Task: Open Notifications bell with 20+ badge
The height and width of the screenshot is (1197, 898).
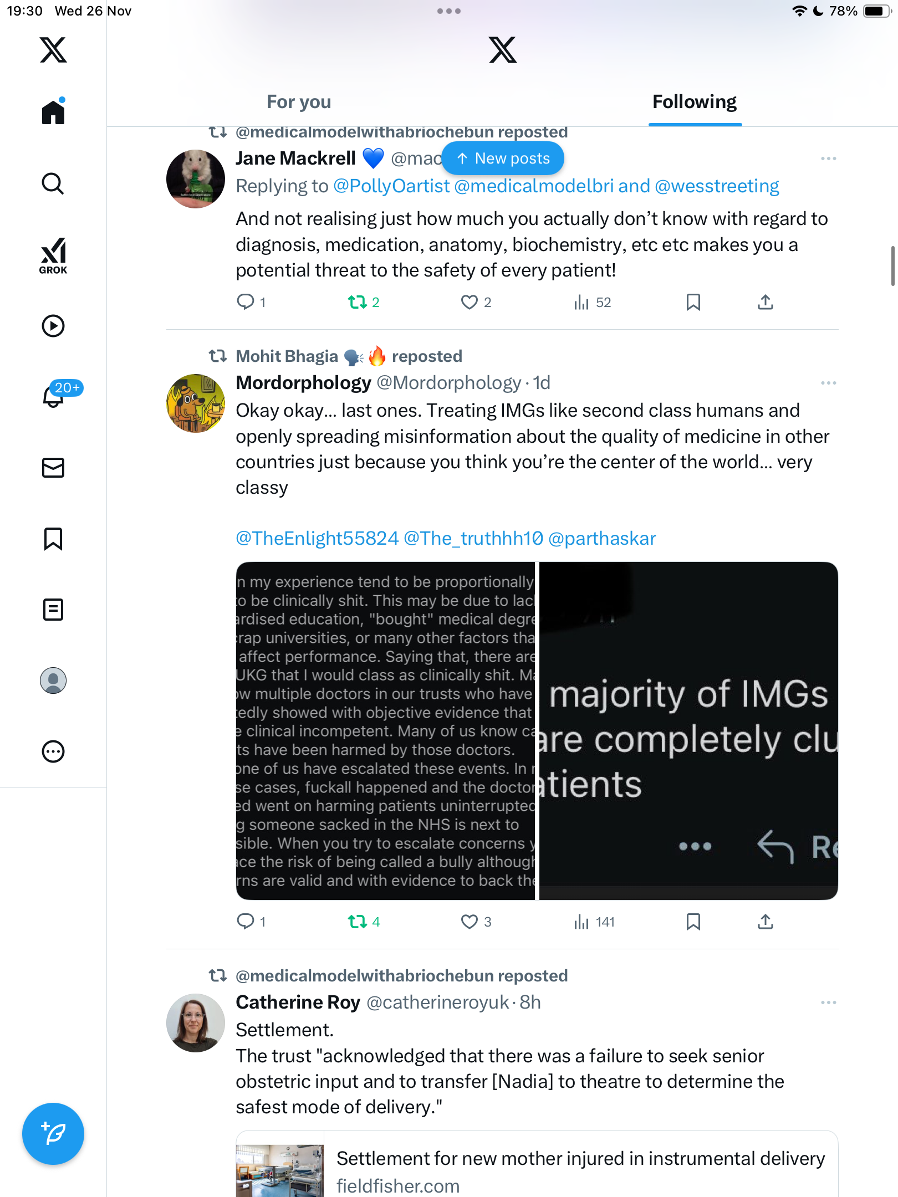Action: click(54, 396)
